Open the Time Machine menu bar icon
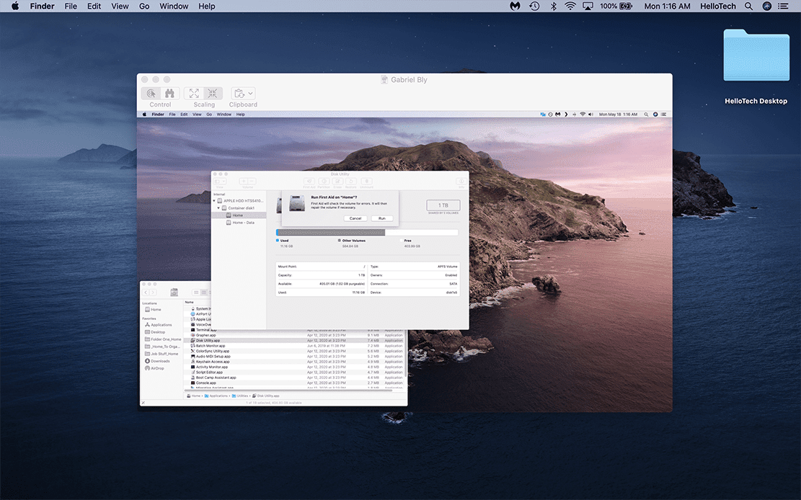This screenshot has height=500, width=801. [534, 6]
